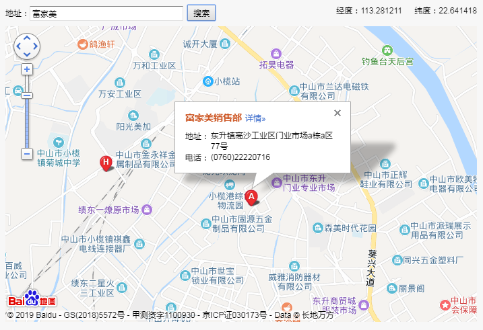Pan map down with south arrow
The height and width of the screenshot is (330, 483).
tap(27, 54)
